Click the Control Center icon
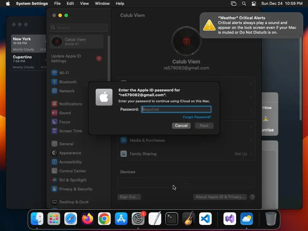This screenshot has height=231, width=308. [x=54, y=171]
